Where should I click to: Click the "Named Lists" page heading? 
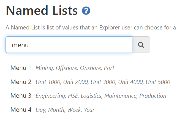point(42,11)
